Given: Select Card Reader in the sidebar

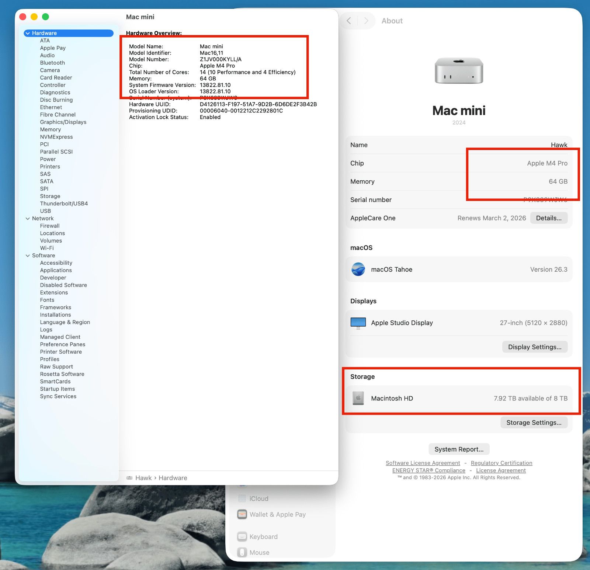Looking at the screenshot, I should pos(56,77).
